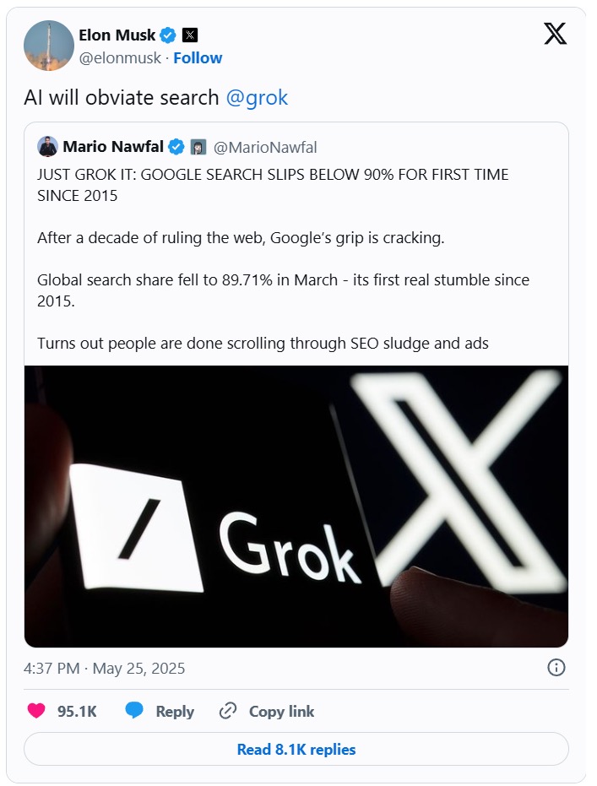Click the blue verified badge beside Elon Musk
Image resolution: width=597 pixels, height=786 pixels.
(169, 35)
